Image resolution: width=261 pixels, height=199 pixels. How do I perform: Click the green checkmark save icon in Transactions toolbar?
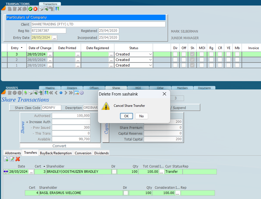coord(30,9)
